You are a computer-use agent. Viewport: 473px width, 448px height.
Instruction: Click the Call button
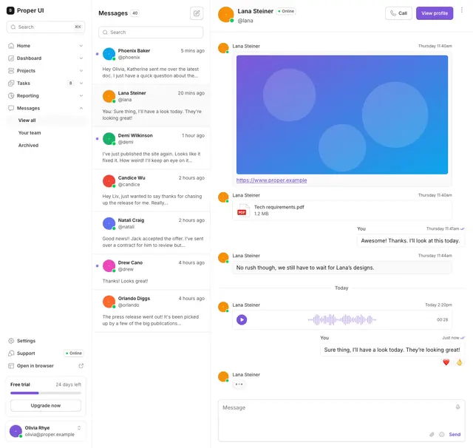(x=398, y=13)
